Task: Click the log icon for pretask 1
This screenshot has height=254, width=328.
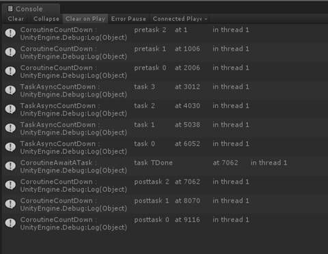Action: tap(10, 53)
